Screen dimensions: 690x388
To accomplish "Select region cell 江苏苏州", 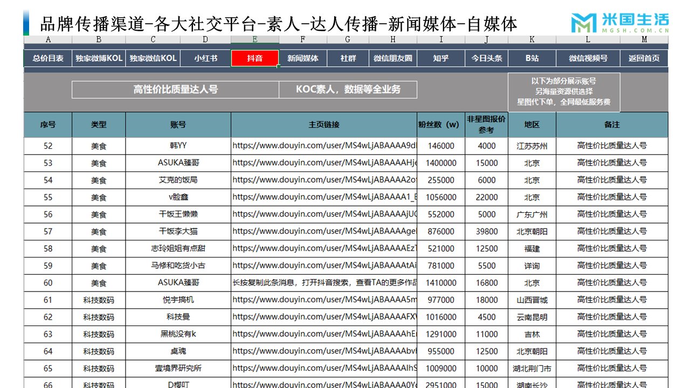I will click(x=532, y=145).
